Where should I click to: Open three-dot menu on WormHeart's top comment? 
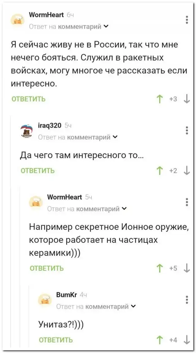click(187, 20)
